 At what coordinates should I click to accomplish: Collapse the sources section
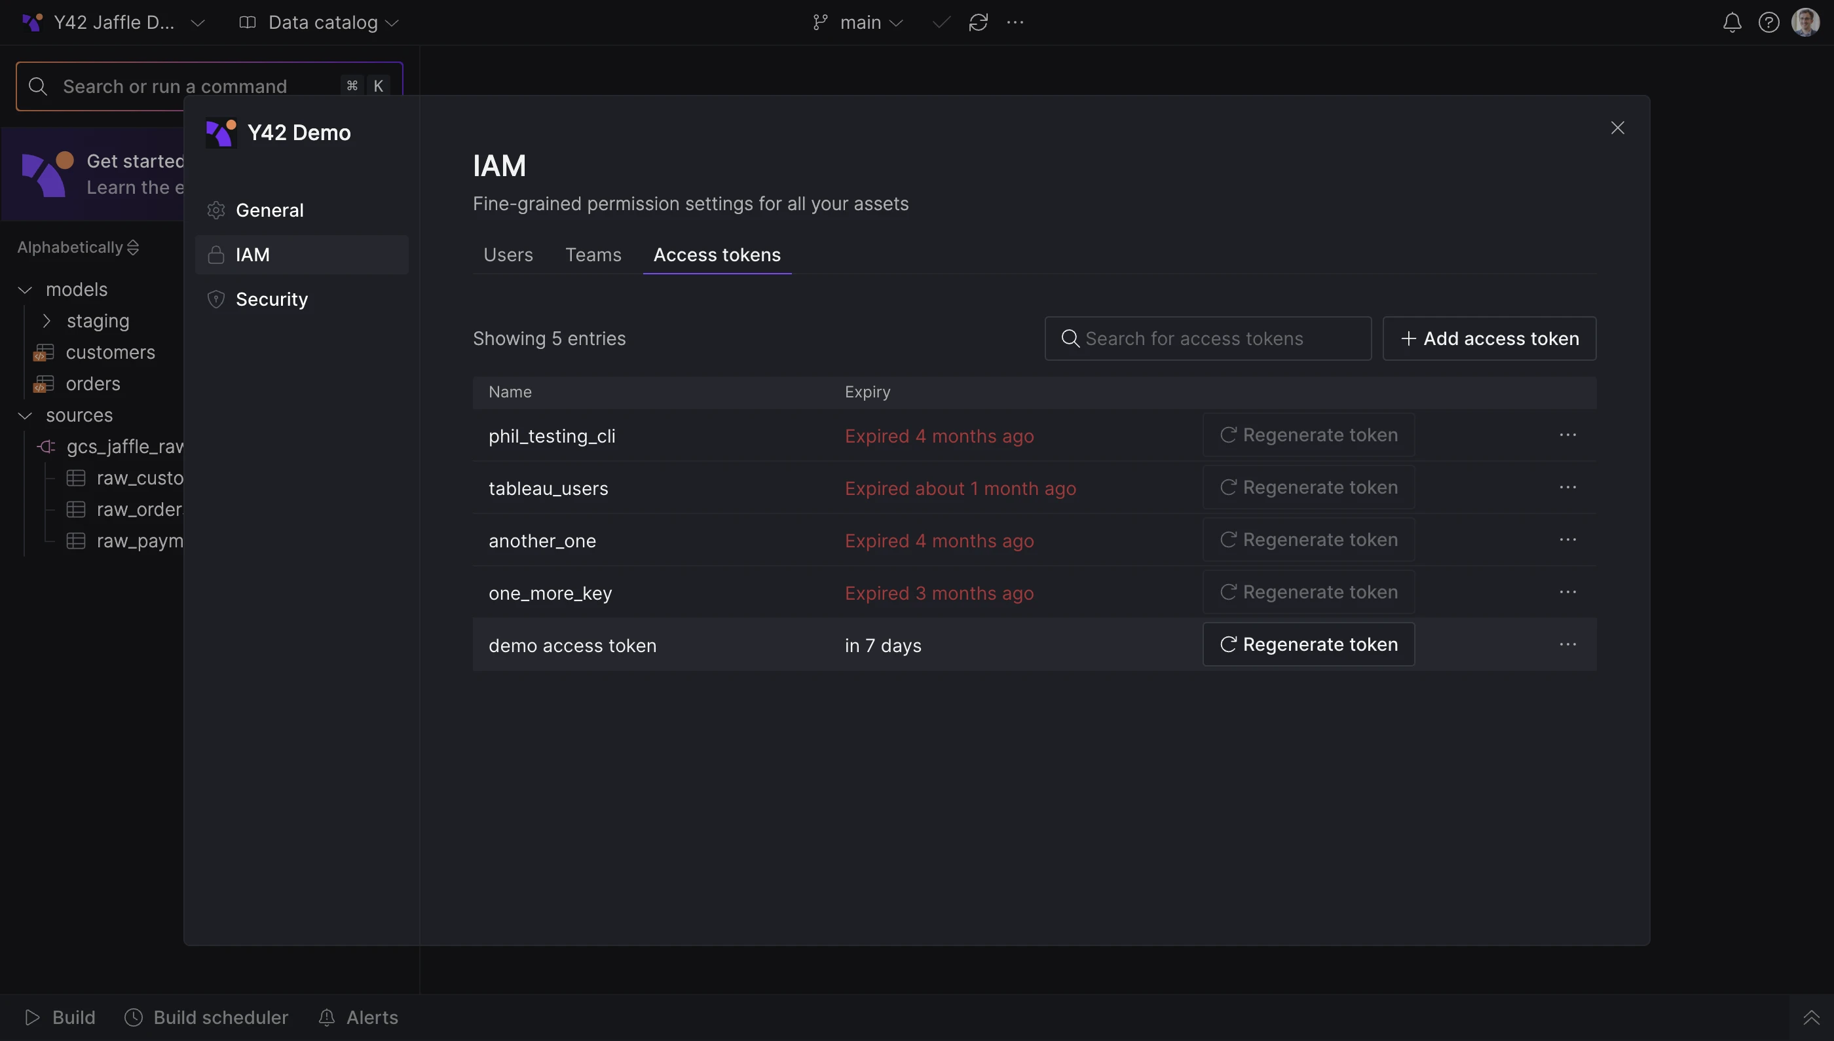pyautogui.click(x=25, y=415)
